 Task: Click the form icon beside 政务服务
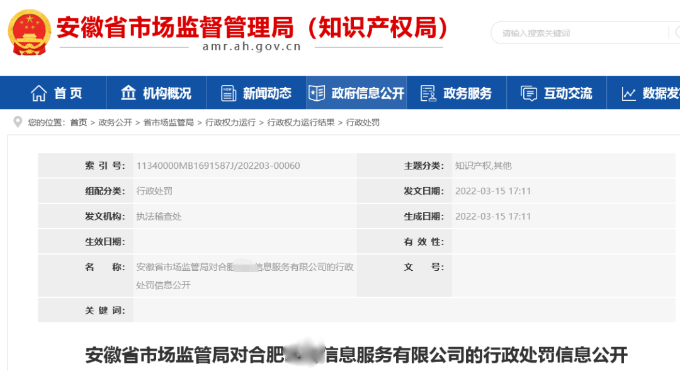pyautogui.click(x=428, y=93)
